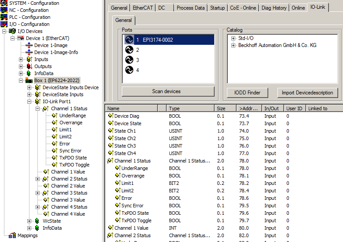Click the I/O - Configuration icon
Screen dimensions: 343x242
pos(4,24)
